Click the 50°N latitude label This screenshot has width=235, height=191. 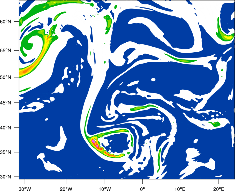(6, 77)
